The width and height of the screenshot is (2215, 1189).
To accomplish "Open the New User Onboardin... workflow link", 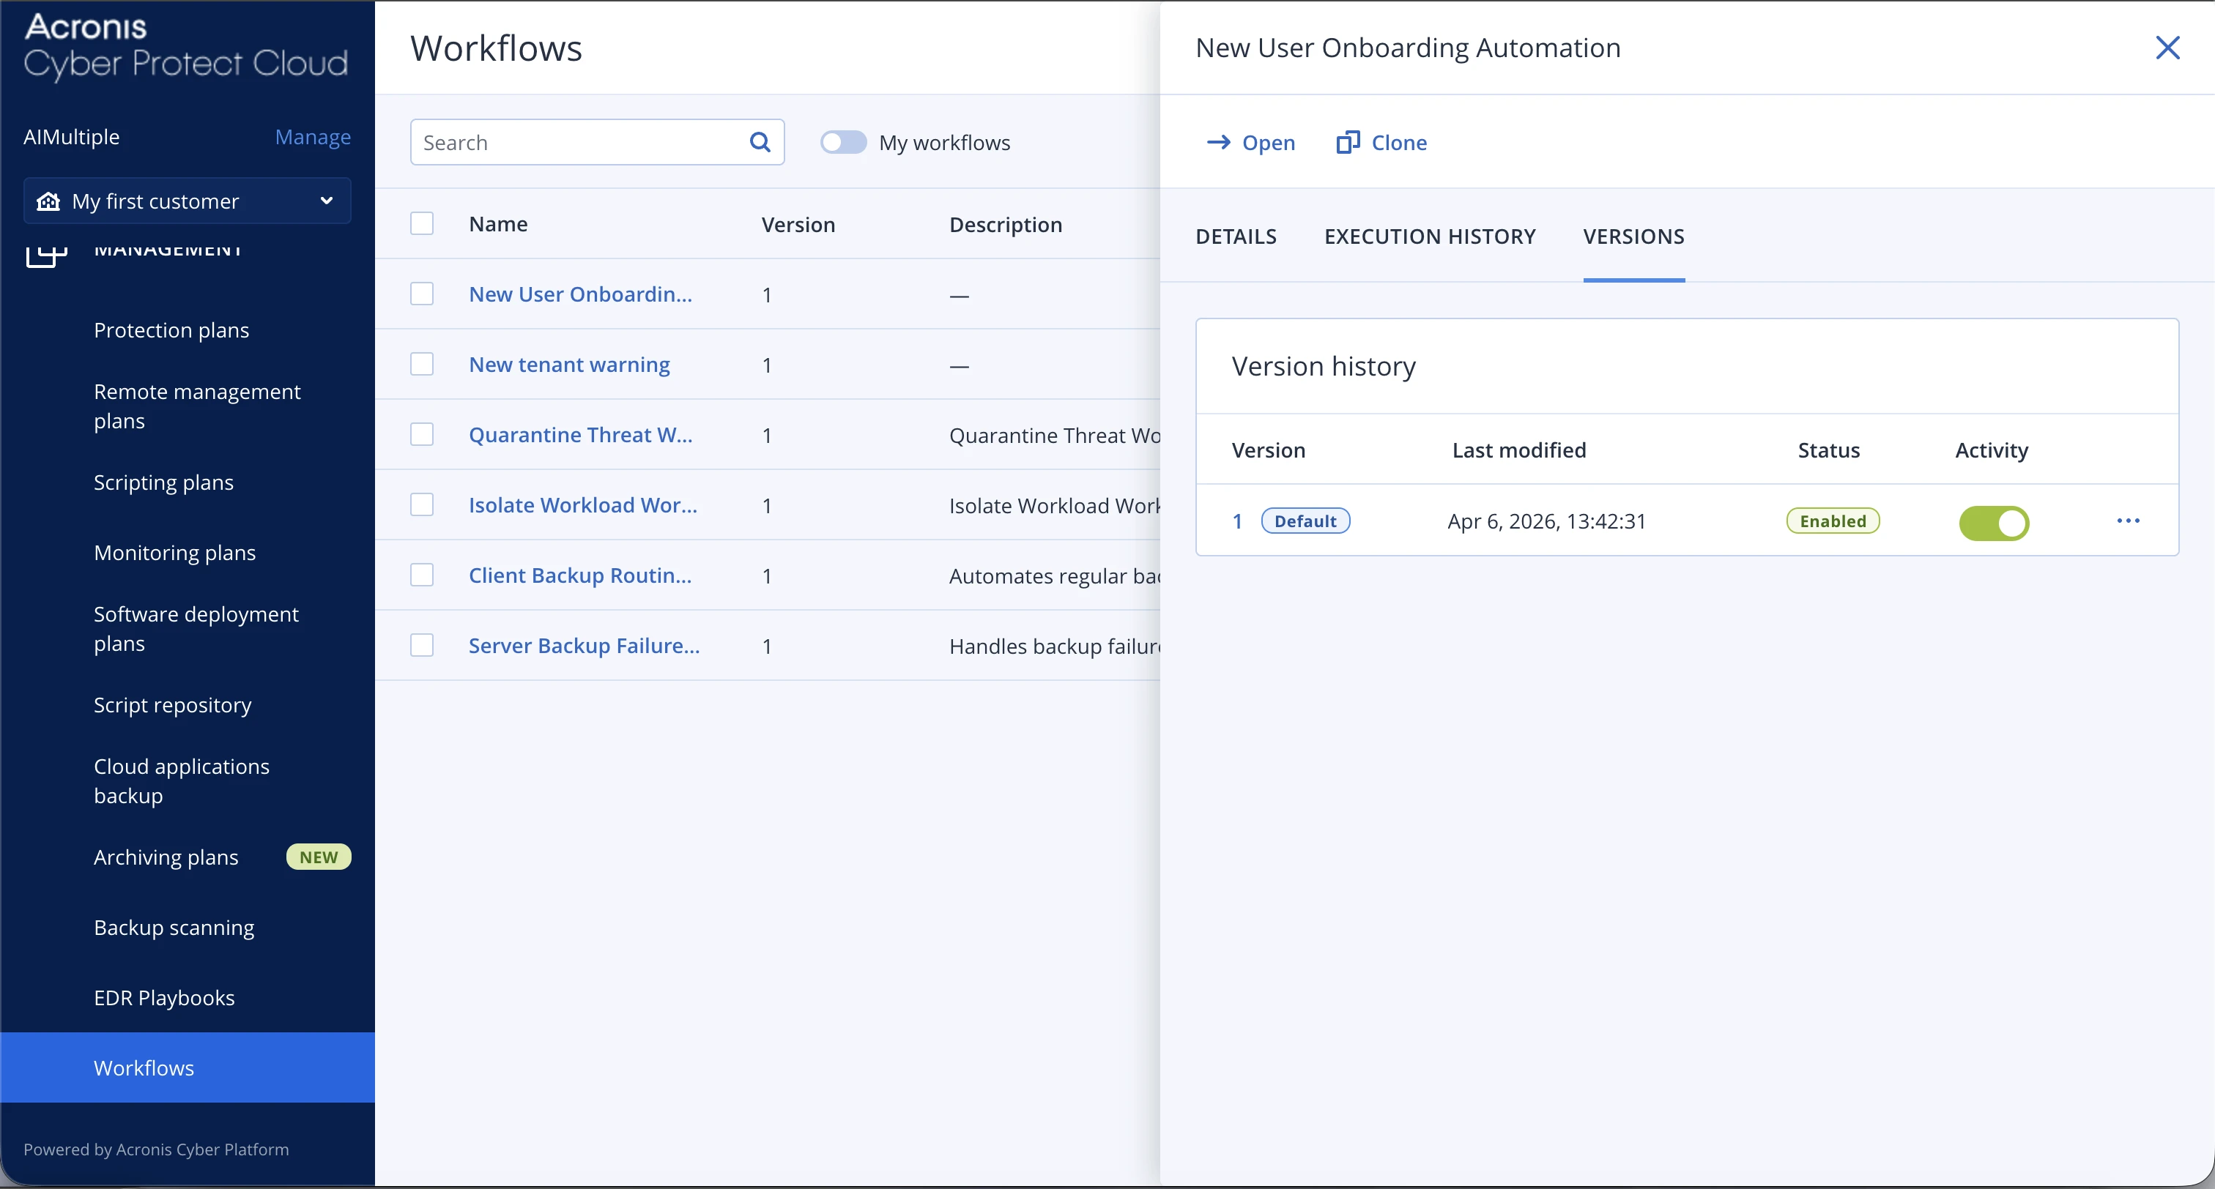I will tap(579, 294).
